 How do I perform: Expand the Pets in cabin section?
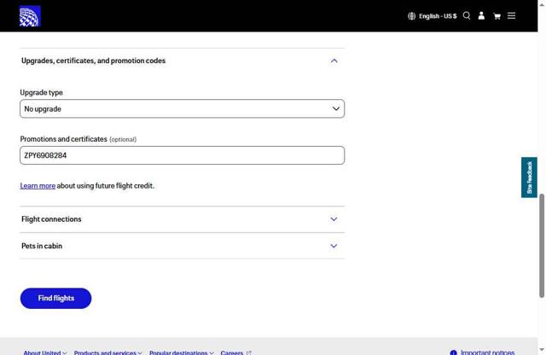click(x=334, y=246)
